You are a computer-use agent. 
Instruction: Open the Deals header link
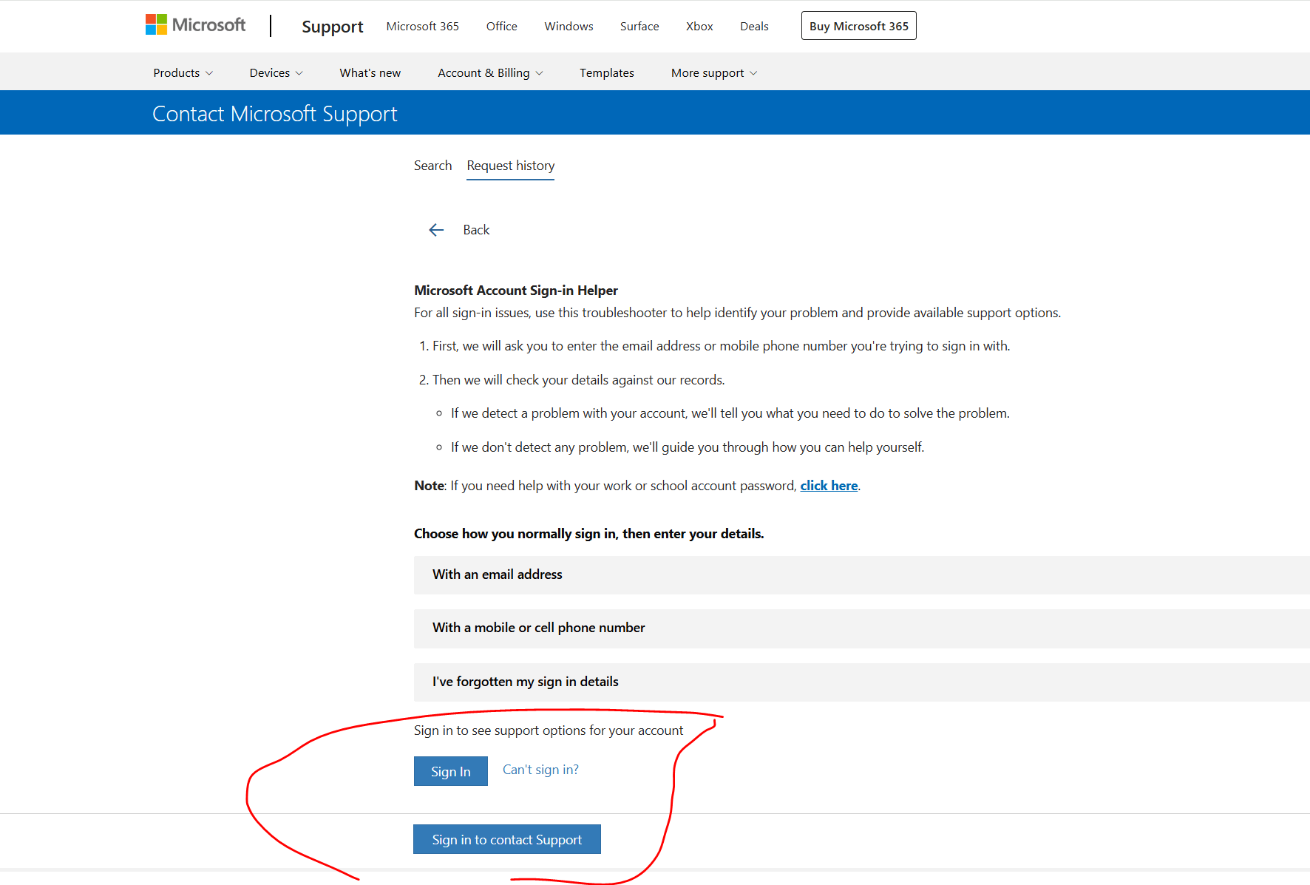[x=754, y=26]
